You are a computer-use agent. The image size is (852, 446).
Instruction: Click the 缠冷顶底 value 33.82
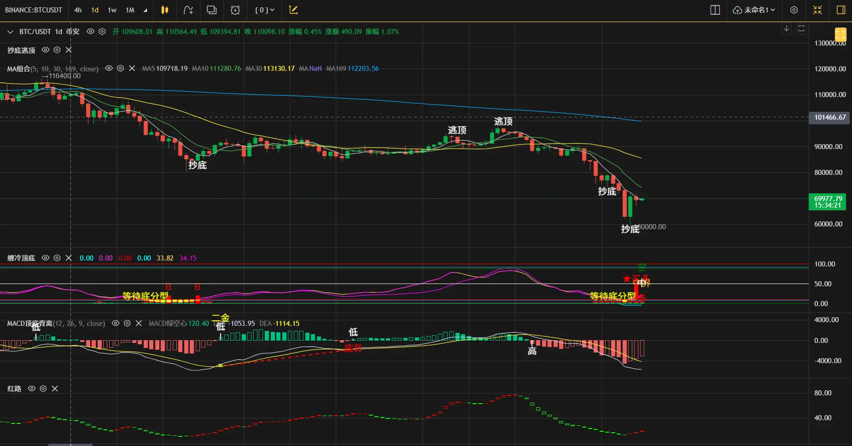(x=165, y=258)
